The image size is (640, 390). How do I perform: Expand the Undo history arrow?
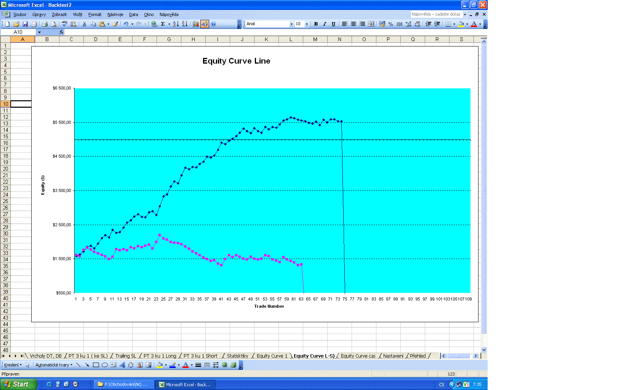[132, 24]
